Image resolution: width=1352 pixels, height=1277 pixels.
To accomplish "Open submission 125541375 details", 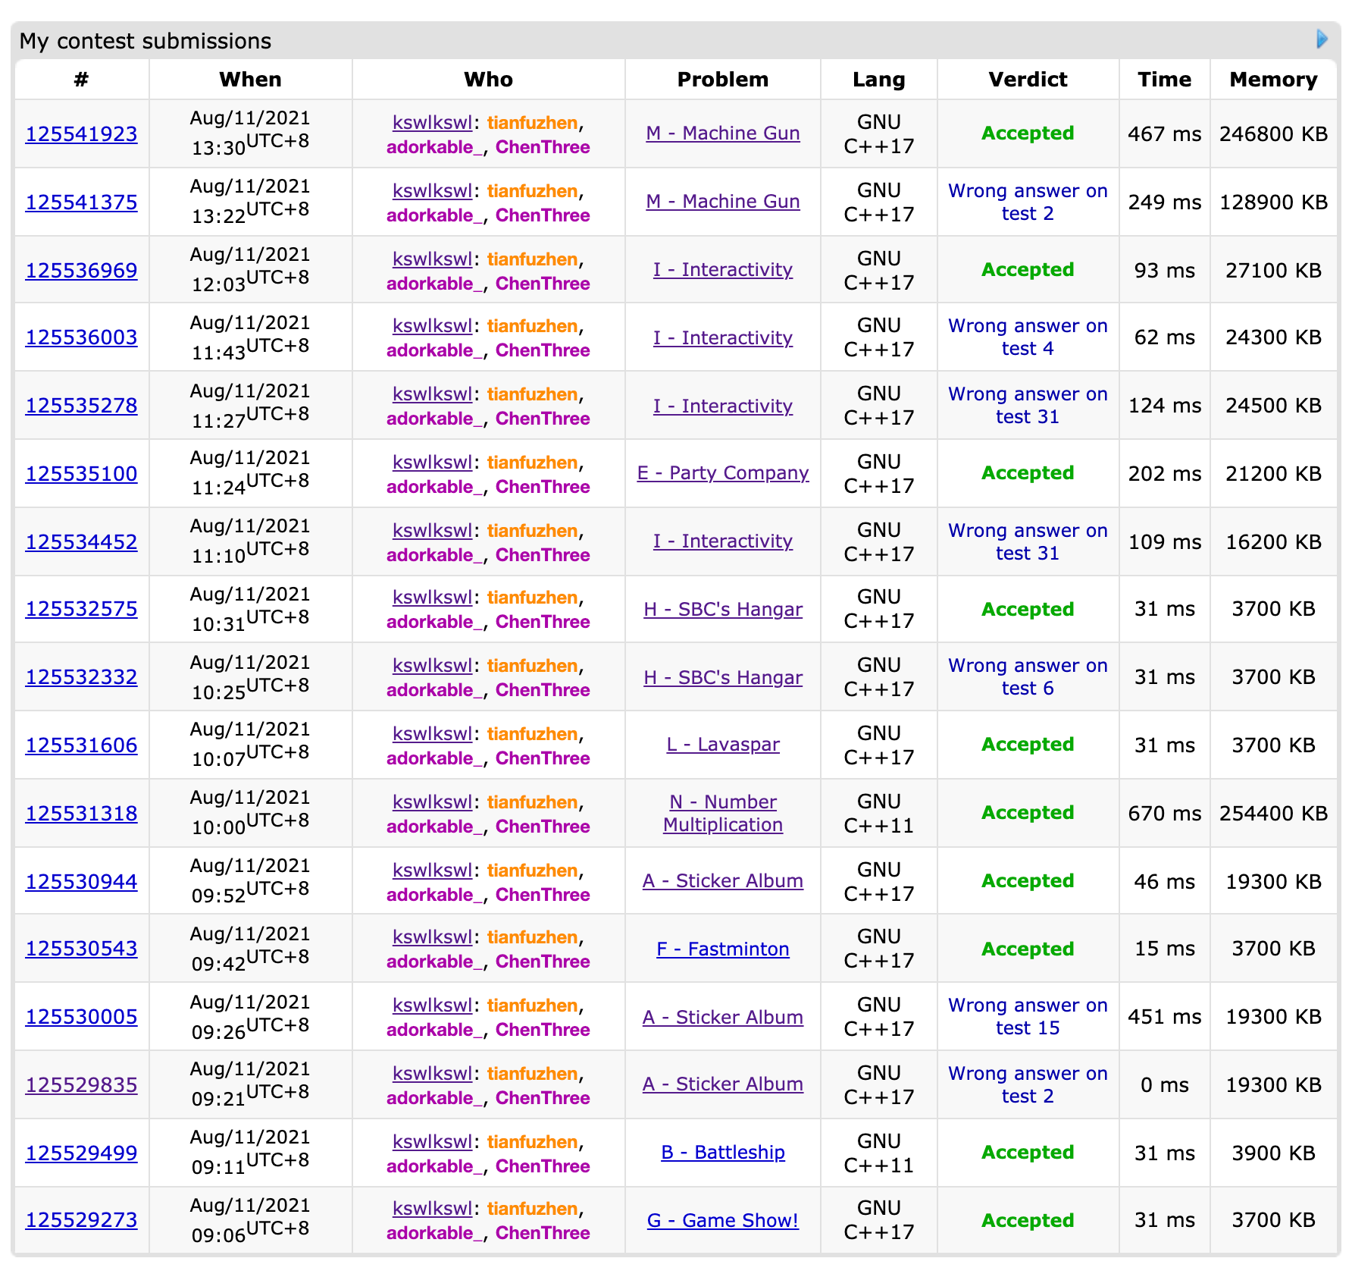I will (82, 202).
